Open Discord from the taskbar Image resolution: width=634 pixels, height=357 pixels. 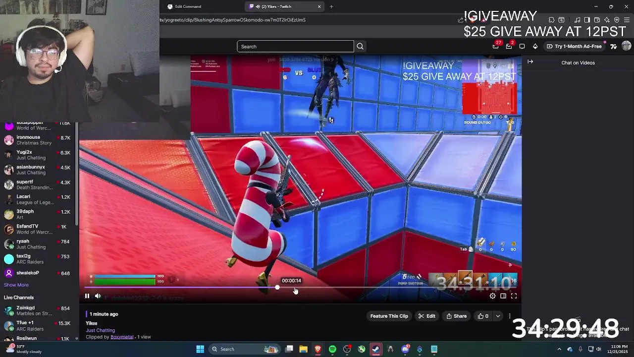(405, 349)
